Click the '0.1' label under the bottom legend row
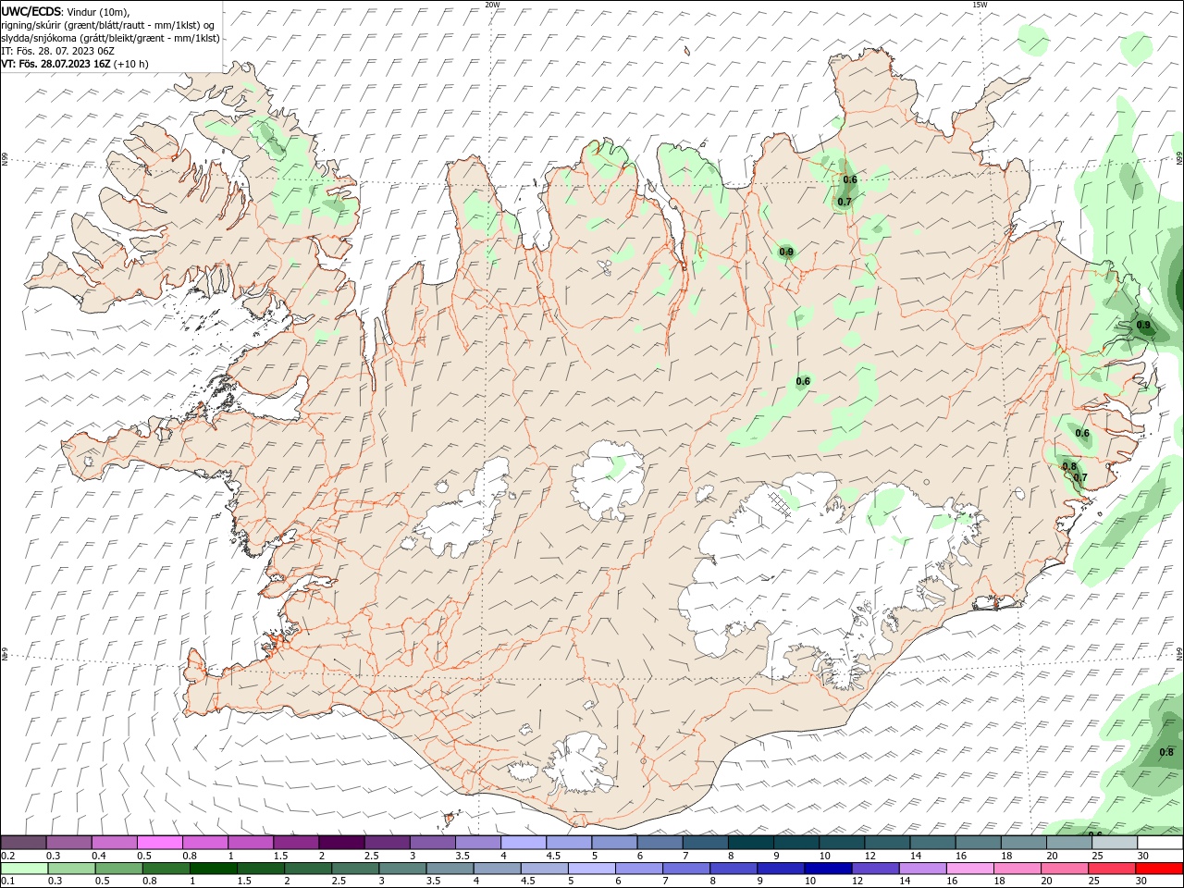The height and width of the screenshot is (888, 1184). tap(8, 881)
